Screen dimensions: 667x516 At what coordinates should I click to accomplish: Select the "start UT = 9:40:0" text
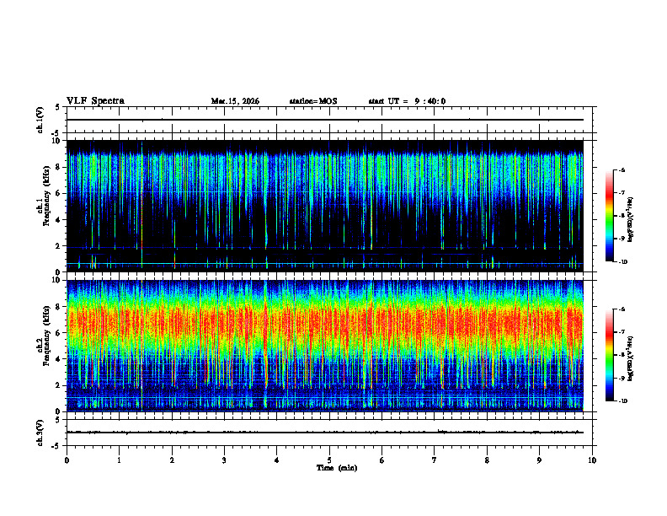pyautogui.click(x=407, y=101)
